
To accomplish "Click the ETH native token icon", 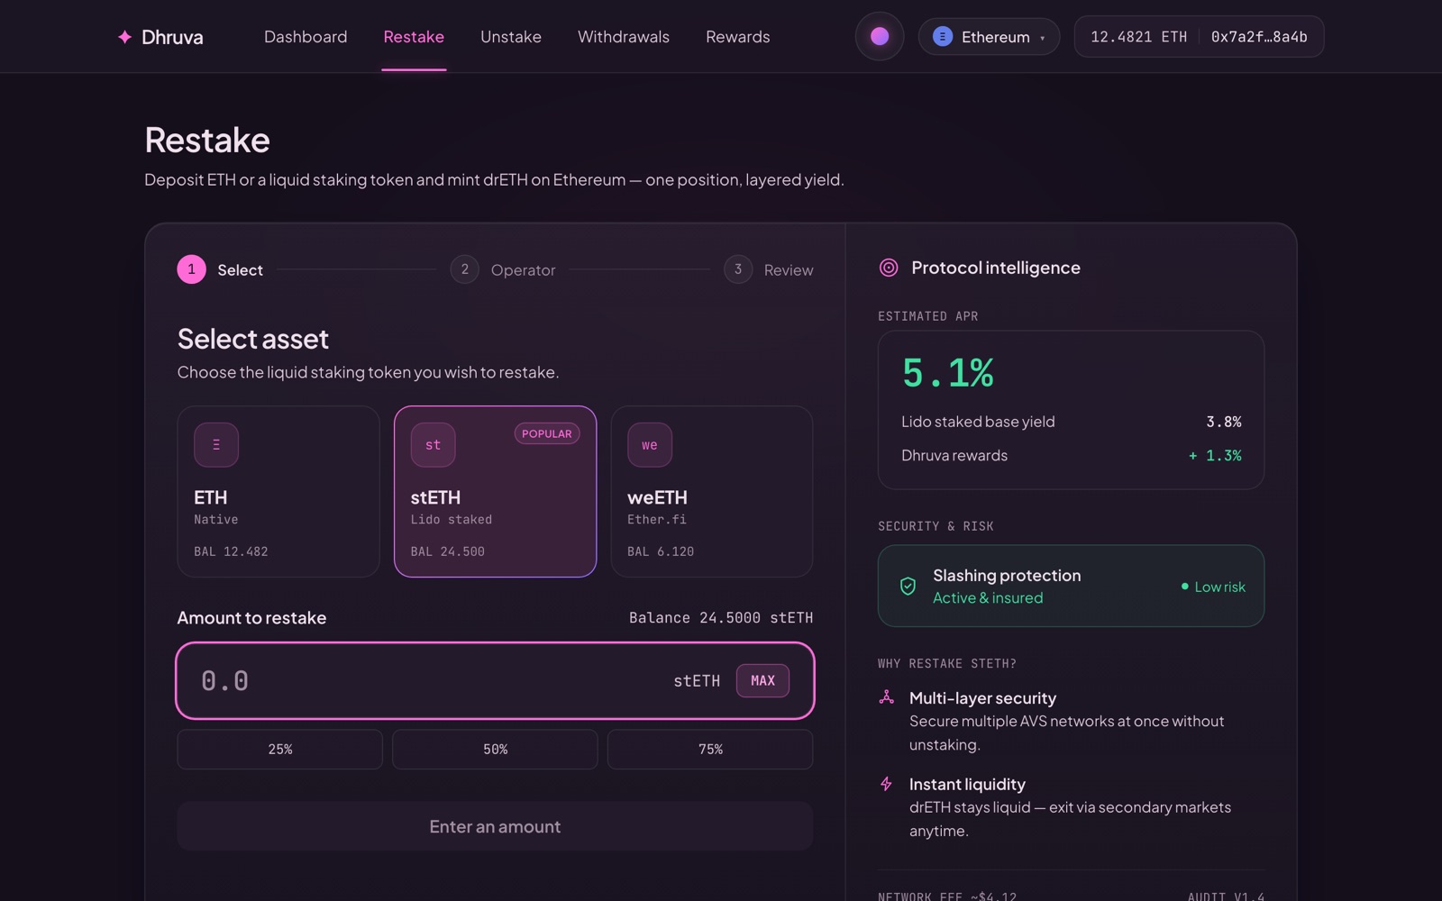I will coord(216,445).
